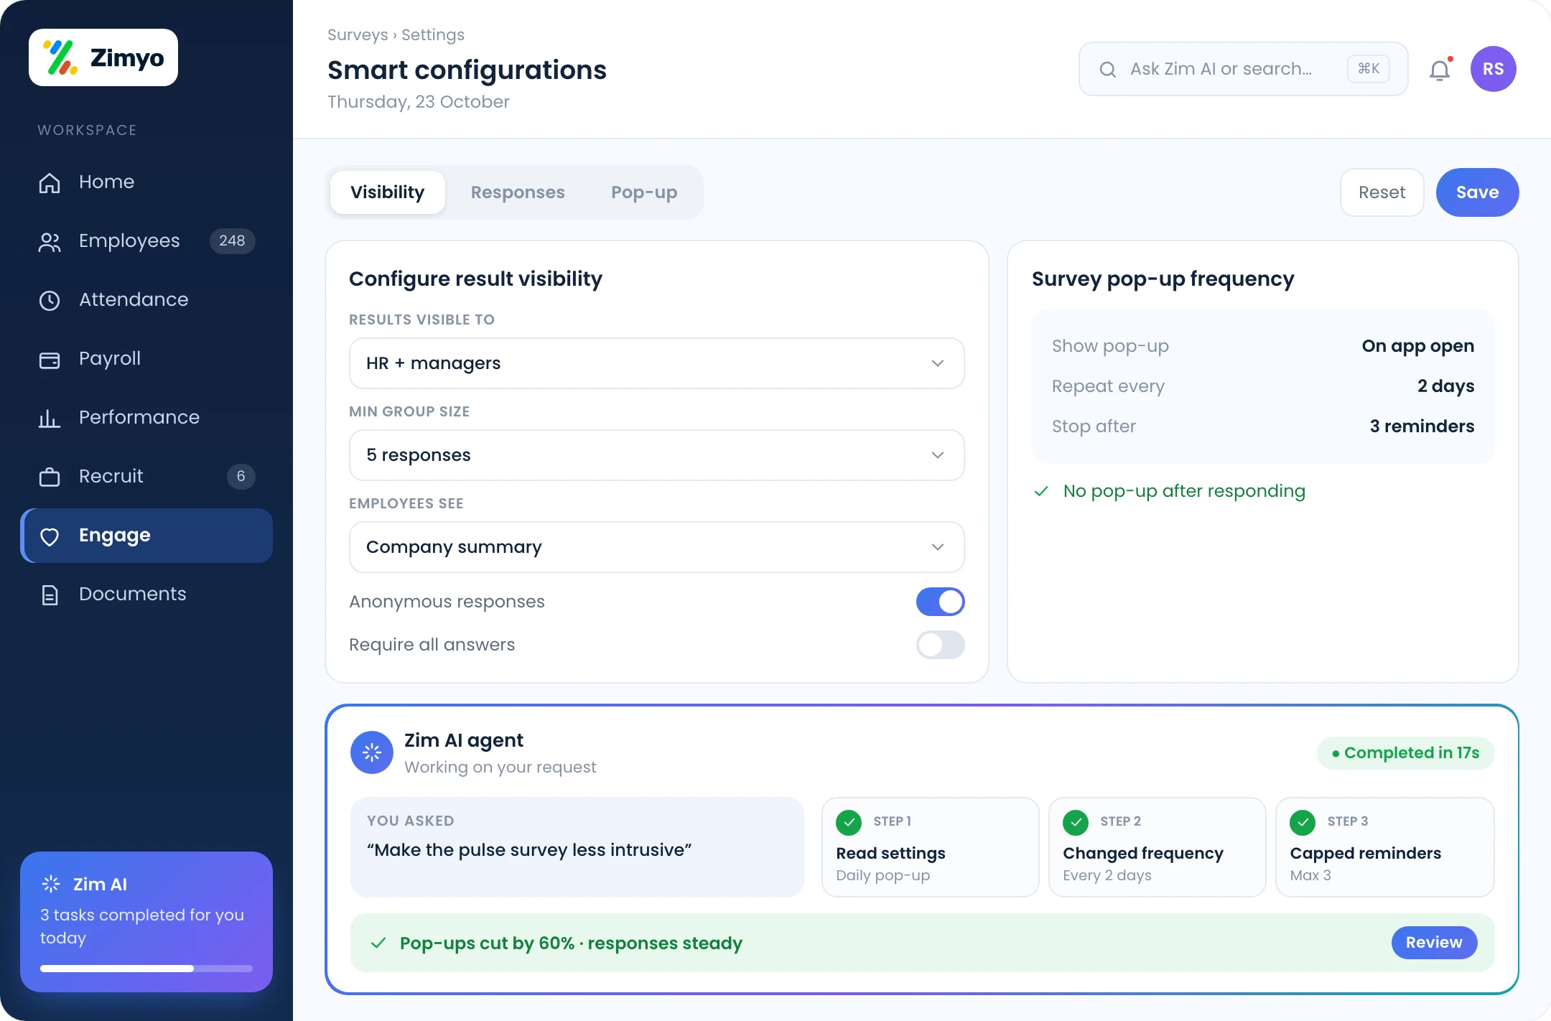Viewport: 1551px width, 1021px height.
Task: Open the Results visible to dropdown
Action: pos(656,363)
